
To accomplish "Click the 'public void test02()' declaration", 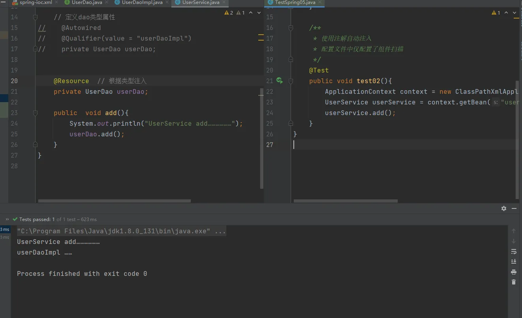I will (350, 81).
